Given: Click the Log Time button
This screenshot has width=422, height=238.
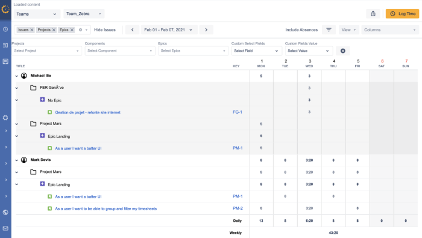Looking at the screenshot, I should pos(402,14).
